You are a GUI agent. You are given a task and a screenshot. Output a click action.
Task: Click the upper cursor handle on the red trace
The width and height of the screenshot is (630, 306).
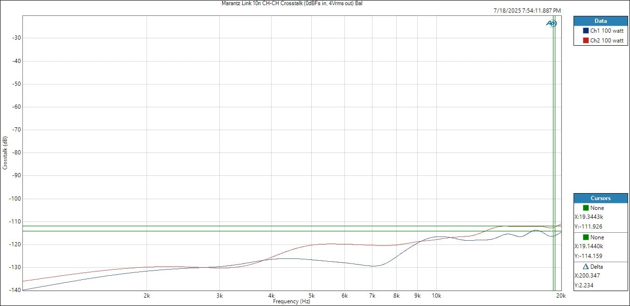click(555, 226)
